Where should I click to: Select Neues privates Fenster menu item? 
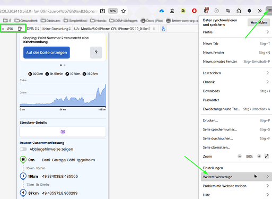[x=236, y=62]
